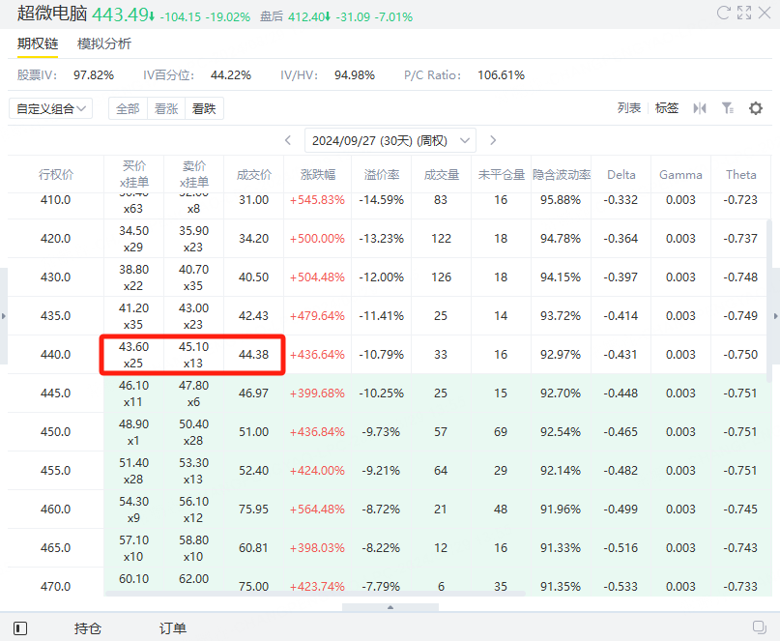
Task: Click the 买价x挂单 column header
Action: [133, 174]
